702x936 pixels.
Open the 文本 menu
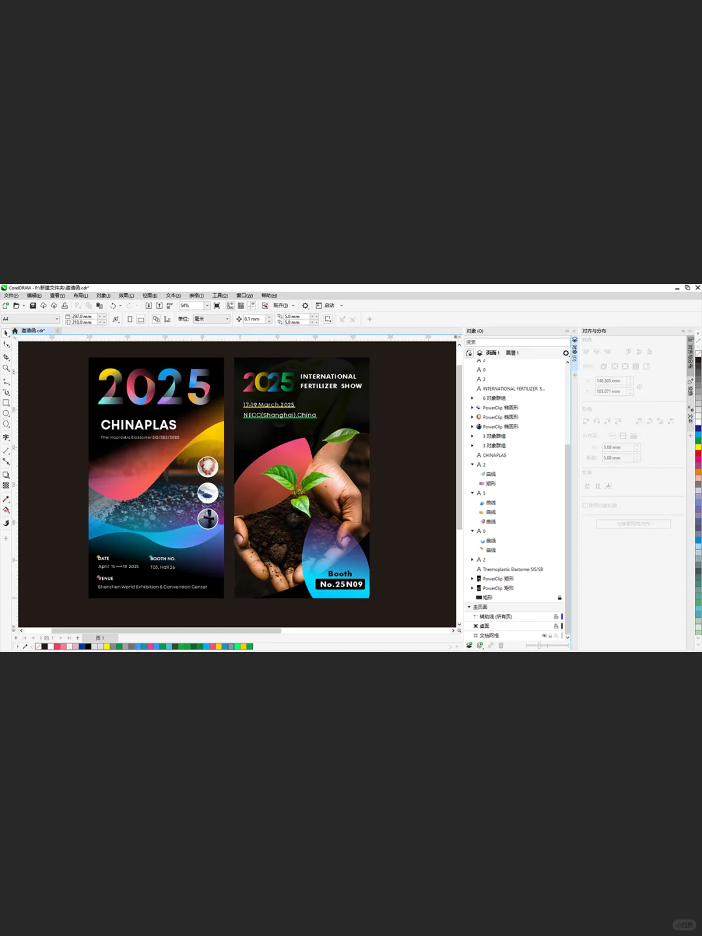(x=173, y=296)
